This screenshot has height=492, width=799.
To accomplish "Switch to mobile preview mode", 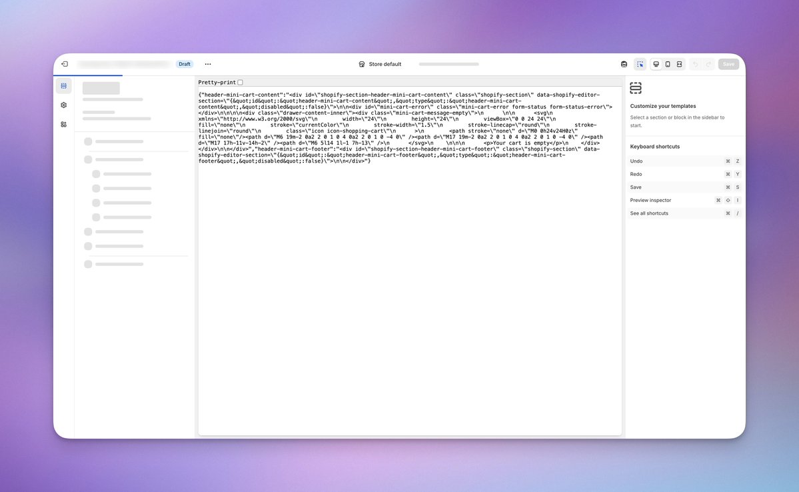I will 668,64.
